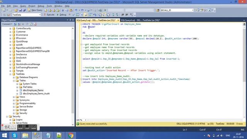Open the TestData available databases dropdown

pyautogui.click(x=40, y=15)
